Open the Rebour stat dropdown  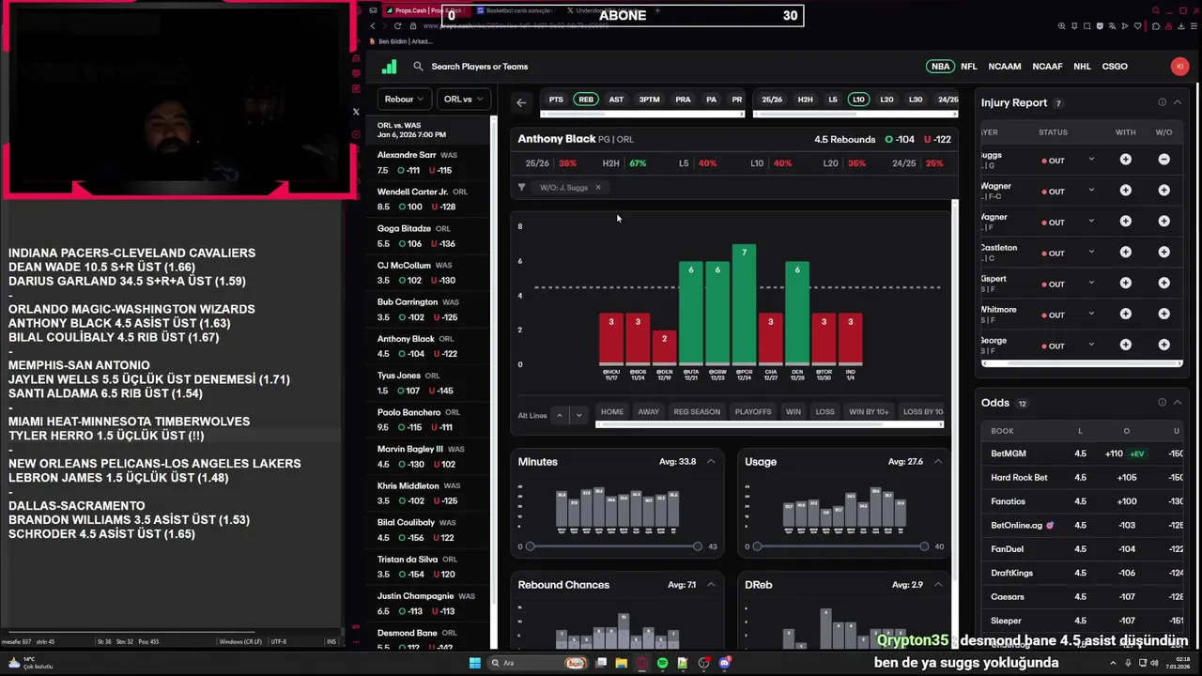click(403, 99)
